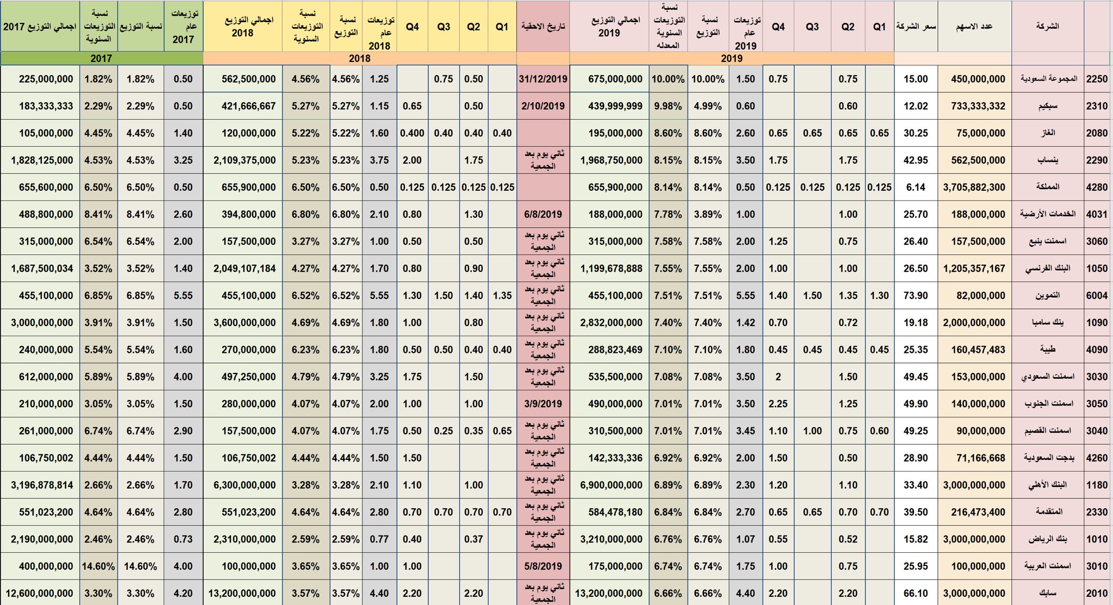1113x605 pixels.
Task: Click company name سبكيم
Action: coord(1048,106)
